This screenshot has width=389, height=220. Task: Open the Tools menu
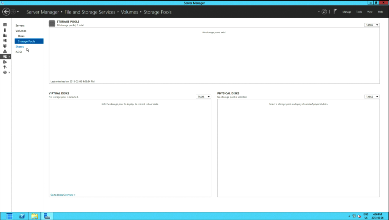pyautogui.click(x=359, y=12)
